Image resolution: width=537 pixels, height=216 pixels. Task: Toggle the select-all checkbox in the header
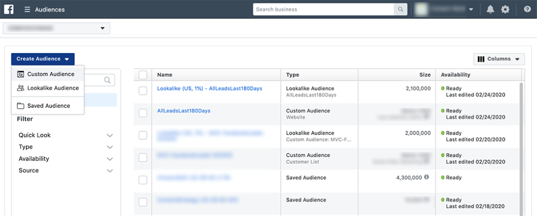143,75
